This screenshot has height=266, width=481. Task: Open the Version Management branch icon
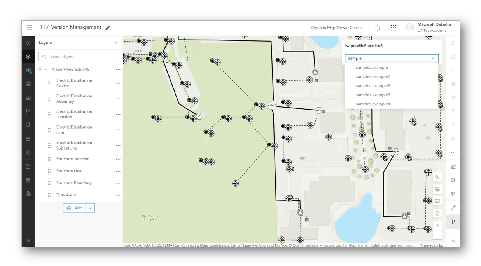click(453, 222)
